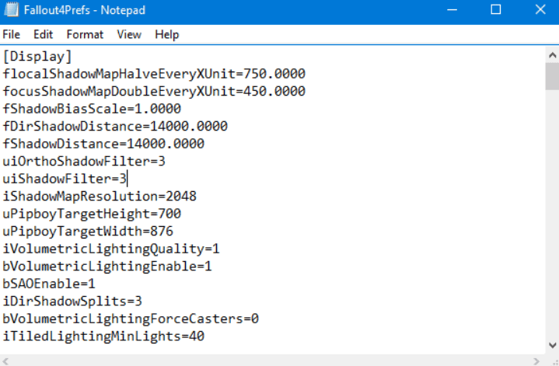Click the uPipboyTargetWidth=876 line

(x=88, y=232)
